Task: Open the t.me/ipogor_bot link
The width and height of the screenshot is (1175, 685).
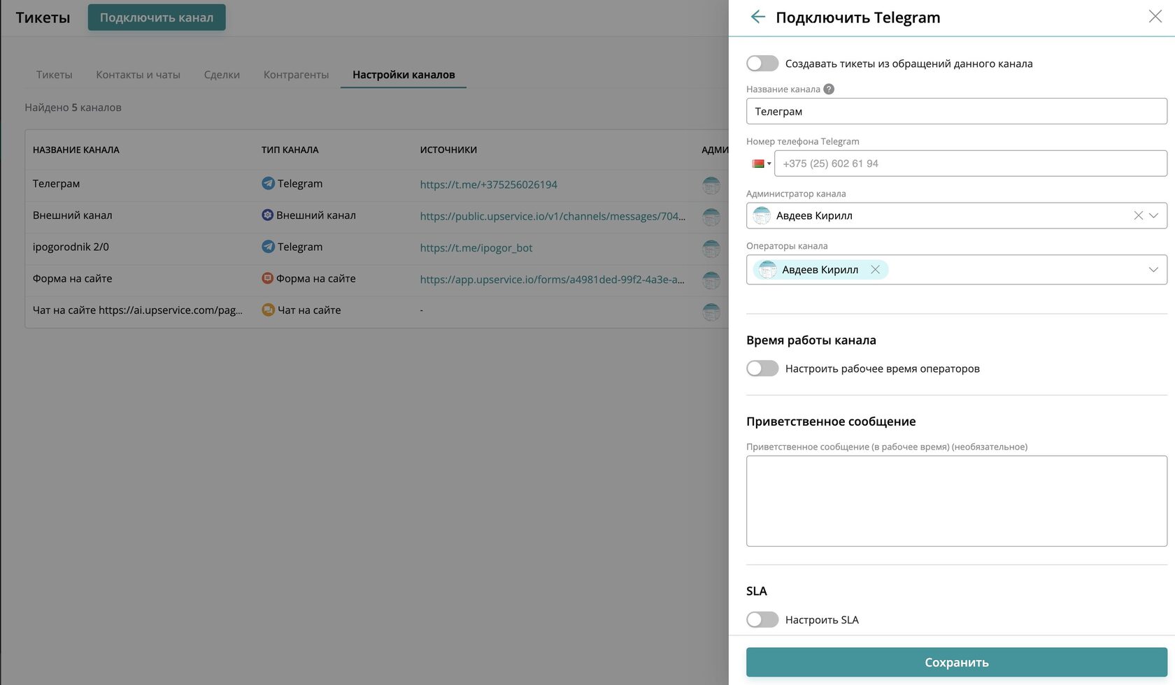Action: point(476,247)
